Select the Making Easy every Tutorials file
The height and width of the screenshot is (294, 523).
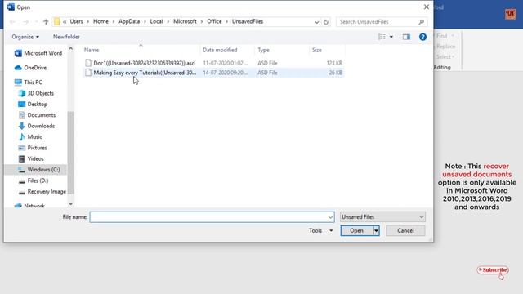click(x=213, y=73)
